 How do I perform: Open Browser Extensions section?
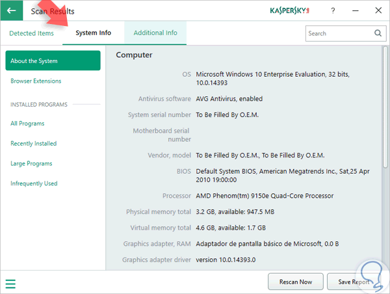coord(36,81)
